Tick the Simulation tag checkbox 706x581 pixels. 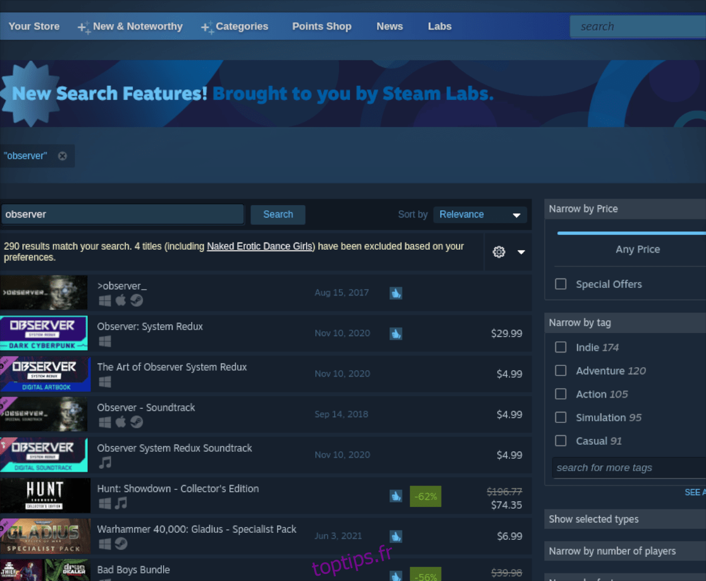[x=561, y=417]
